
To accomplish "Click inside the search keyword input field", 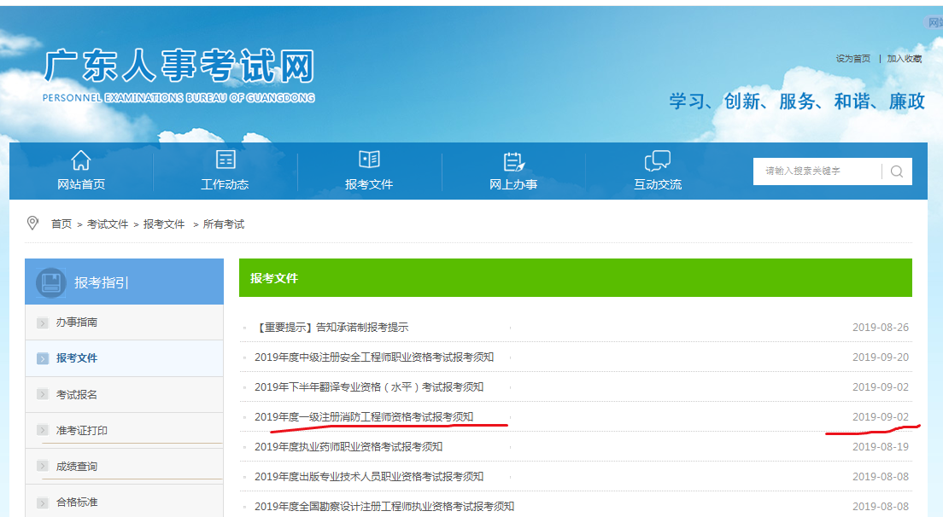I will pyautogui.click(x=811, y=171).
